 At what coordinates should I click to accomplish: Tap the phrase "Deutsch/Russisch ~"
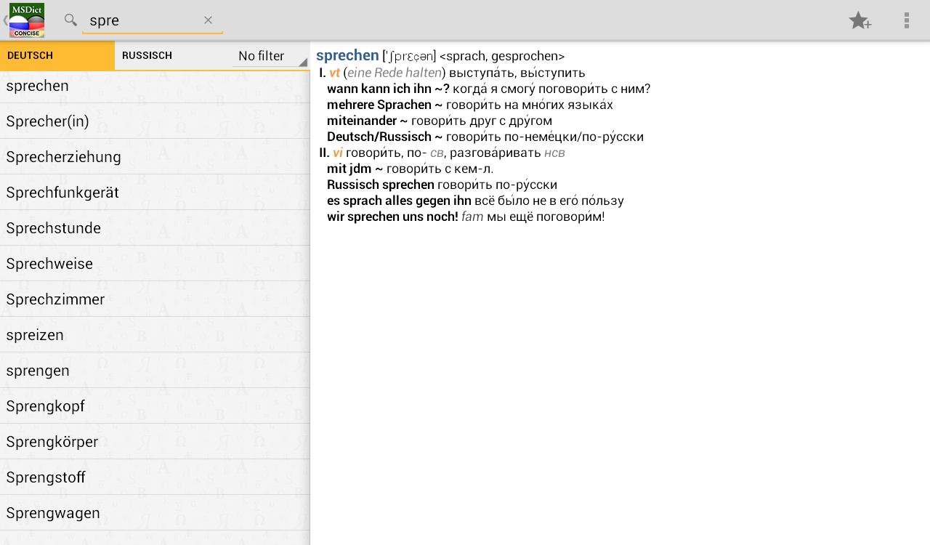click(384, 137)
